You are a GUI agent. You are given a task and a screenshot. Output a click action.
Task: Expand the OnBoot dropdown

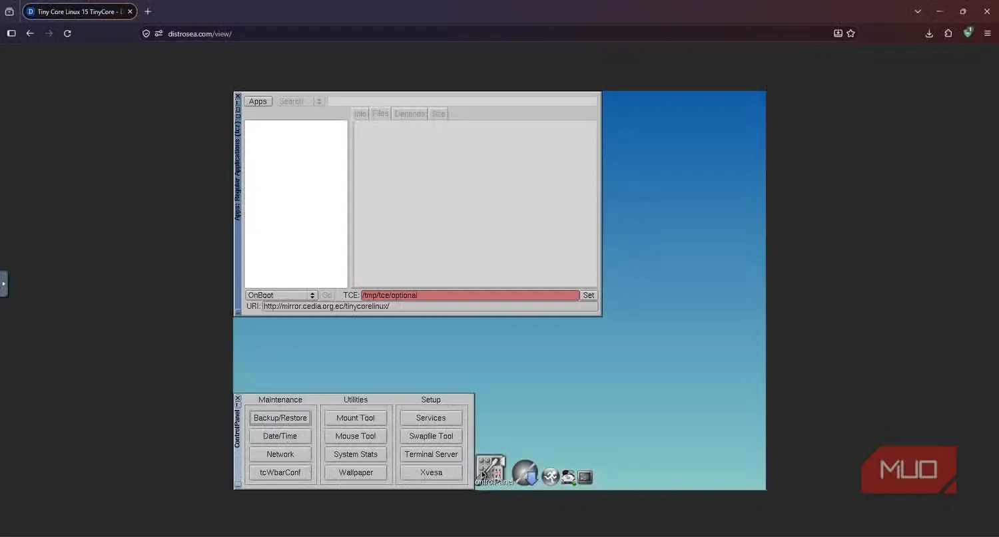[x=281, y=295]
